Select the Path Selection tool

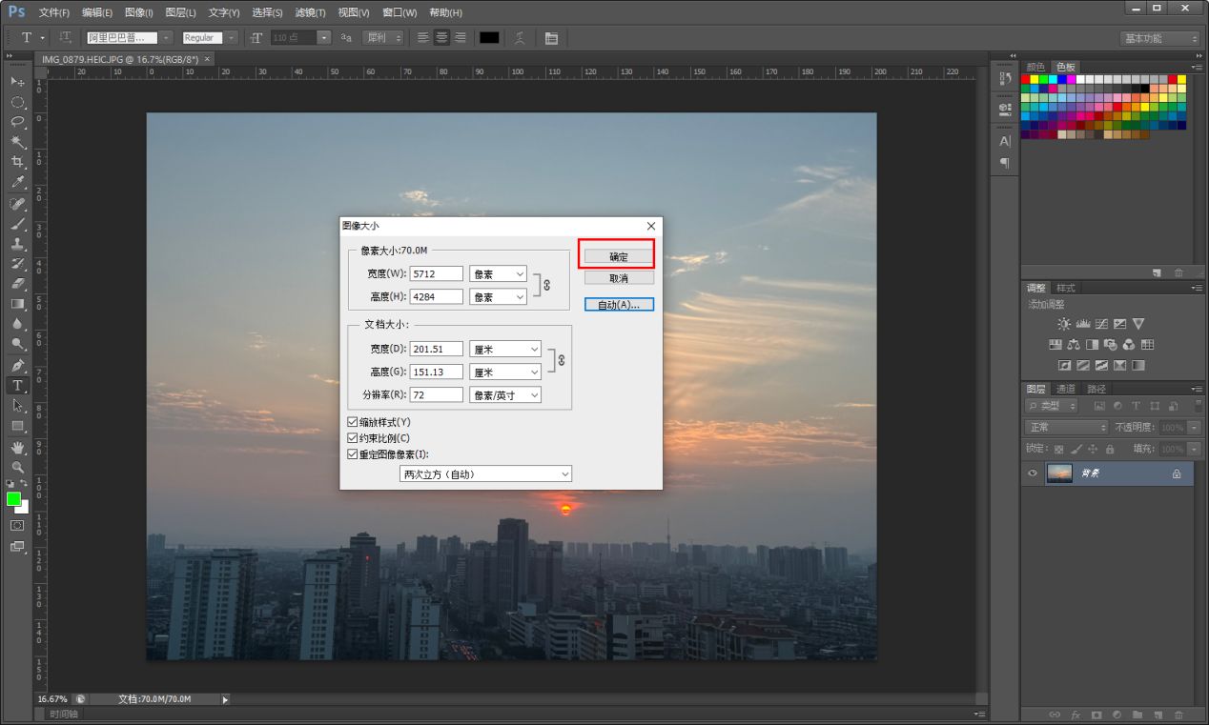17,406
